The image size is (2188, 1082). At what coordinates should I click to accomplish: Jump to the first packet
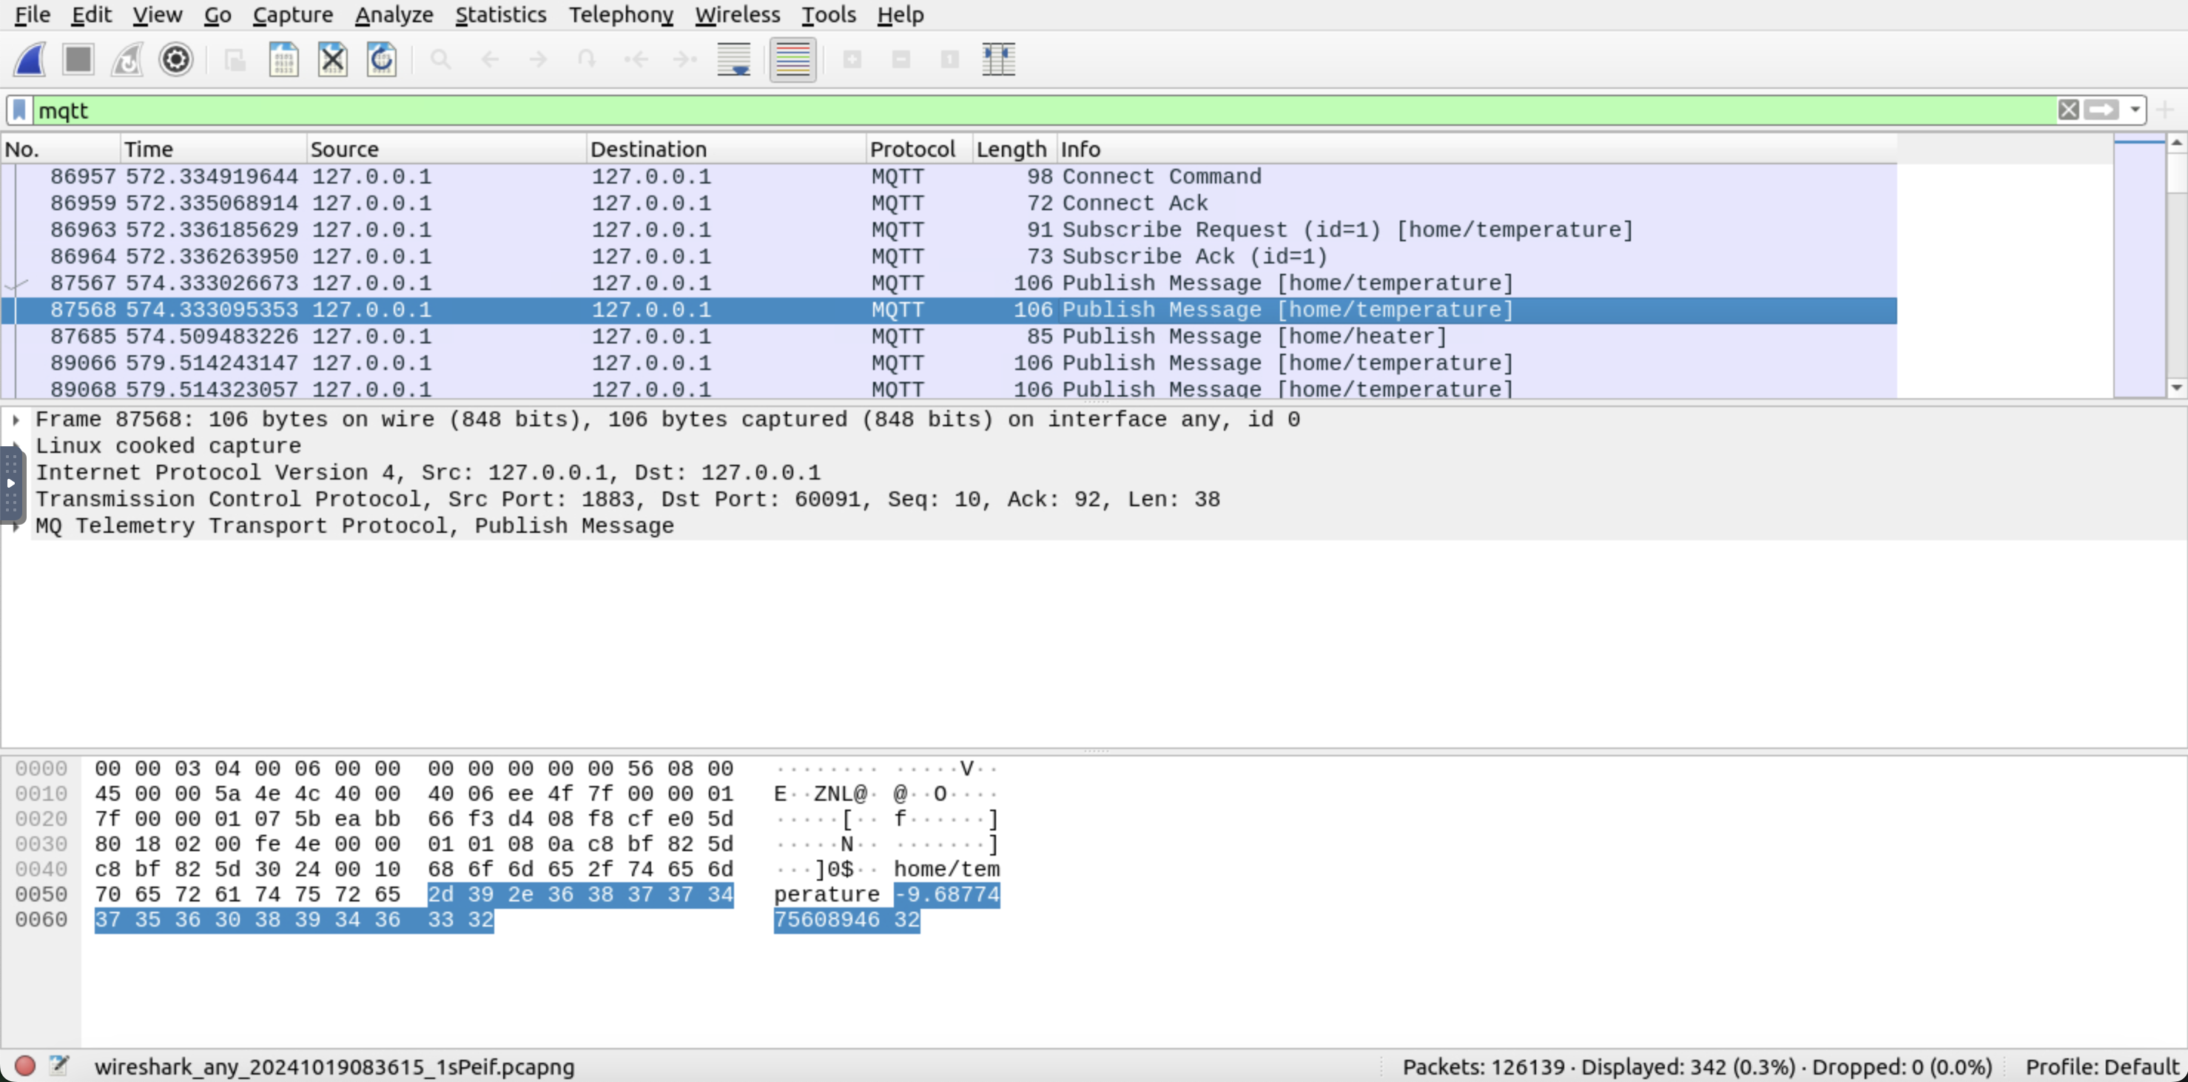pyautogui.click(x=636, y=59)
